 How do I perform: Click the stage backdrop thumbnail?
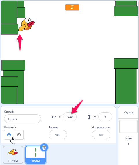[x=128, y=126]
